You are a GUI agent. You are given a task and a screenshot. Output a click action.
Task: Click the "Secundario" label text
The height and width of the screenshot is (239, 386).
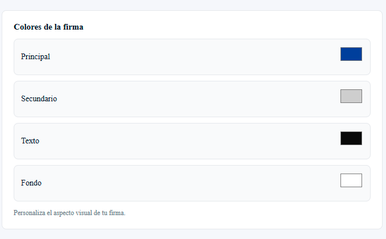coord(39,98)
